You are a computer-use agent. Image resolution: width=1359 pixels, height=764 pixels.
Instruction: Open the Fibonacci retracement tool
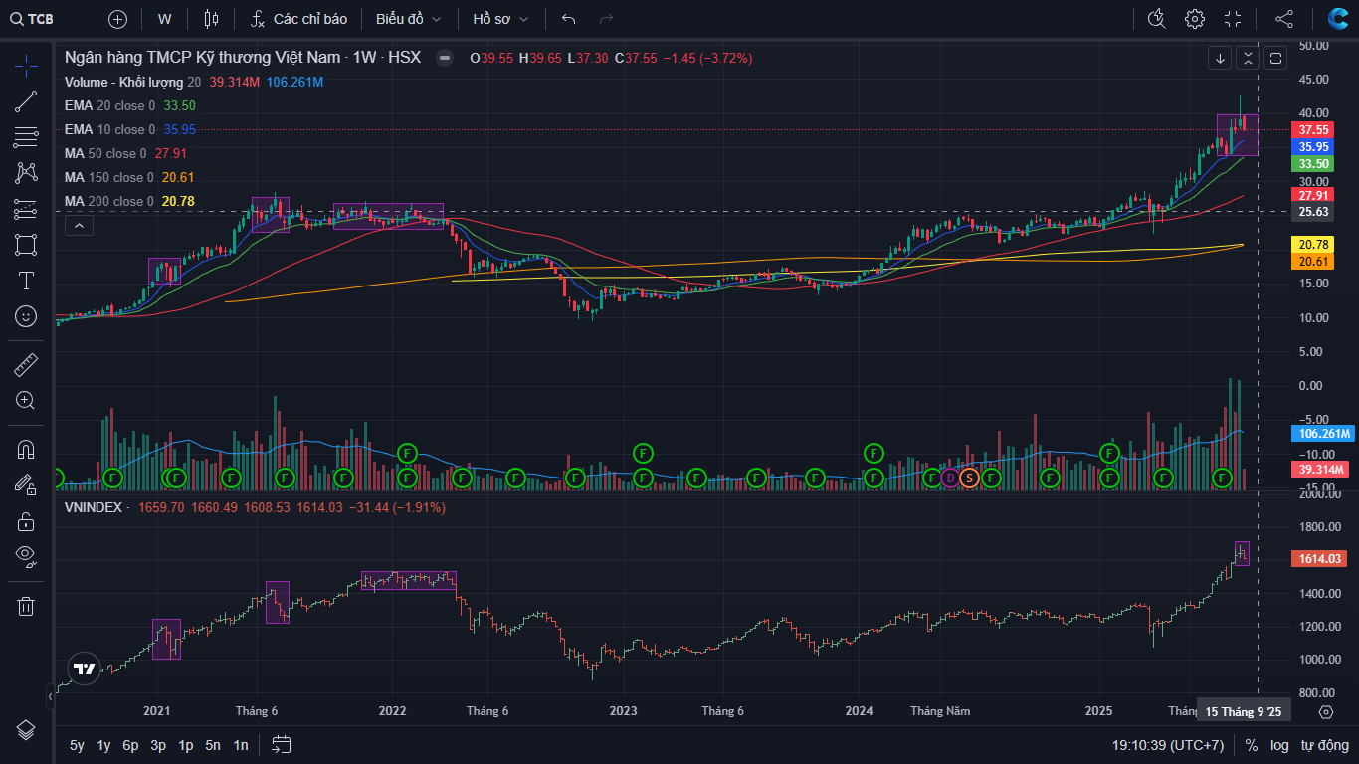point(26,137)
